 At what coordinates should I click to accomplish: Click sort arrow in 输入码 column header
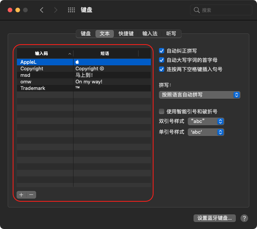70,54
